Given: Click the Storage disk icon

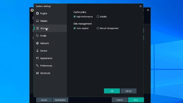Looking at the screenshot, I should click(37, 28).
